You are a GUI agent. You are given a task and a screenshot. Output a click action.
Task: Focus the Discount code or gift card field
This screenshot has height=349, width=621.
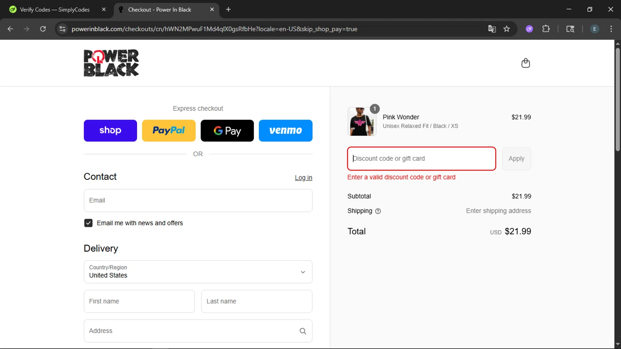(421, 159)
